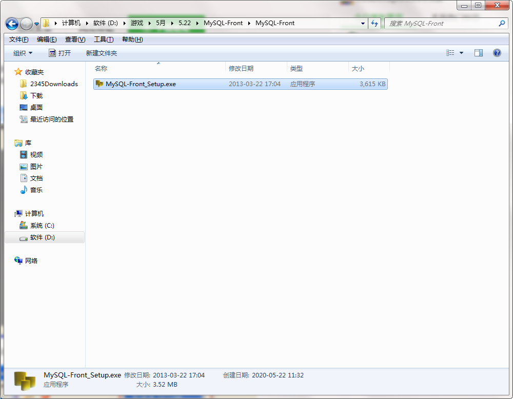The width and height of the screenshot is (513, 399).
Task: Select 软件 (D:) drive
Action: [45, 237]
